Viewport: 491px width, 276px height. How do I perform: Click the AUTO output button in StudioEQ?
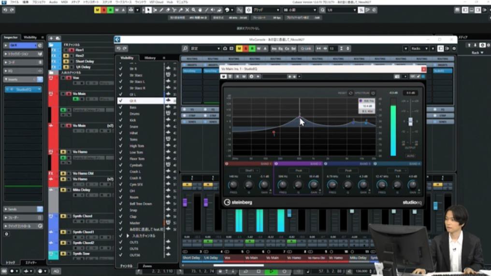click(410, 156)
